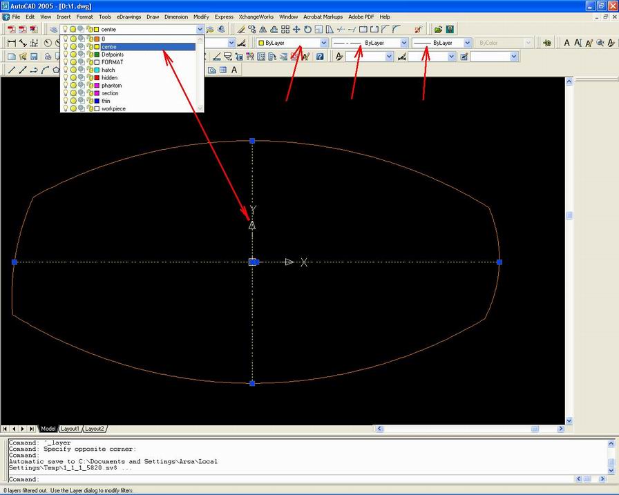Select the Mirror tool

tap(263, 29)
